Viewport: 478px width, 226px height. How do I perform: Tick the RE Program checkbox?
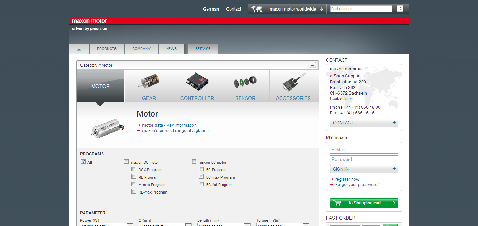pos(134,177)
